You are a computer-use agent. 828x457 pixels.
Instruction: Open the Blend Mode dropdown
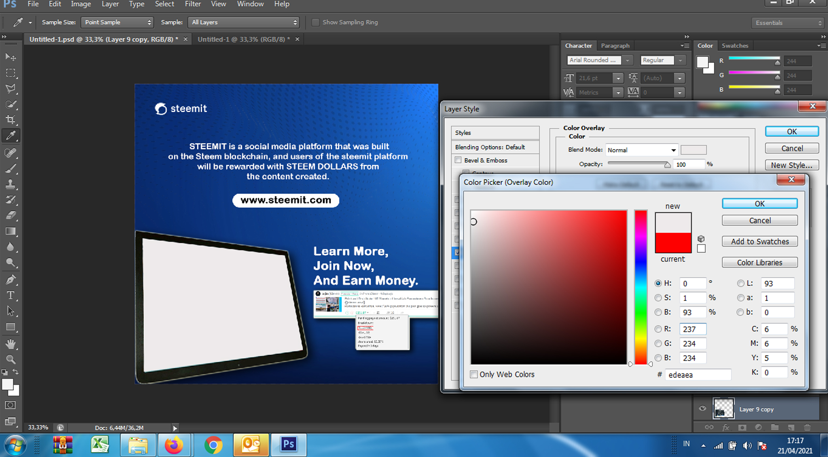641,150
